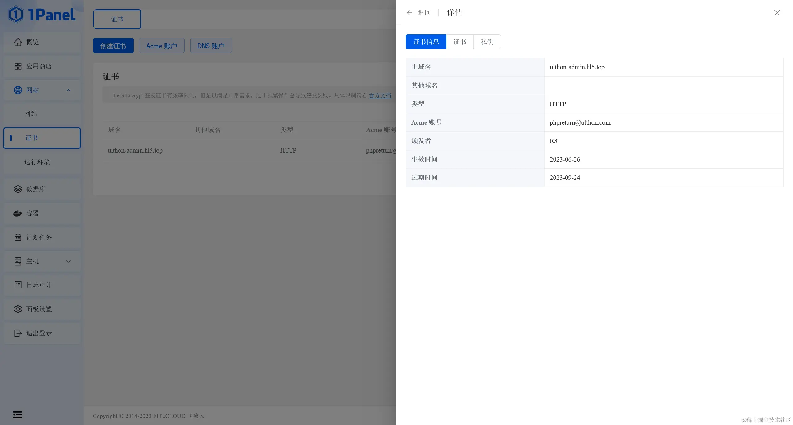
Task: Open 应用商店 grid icon
Action: click(x=18, y=66)
